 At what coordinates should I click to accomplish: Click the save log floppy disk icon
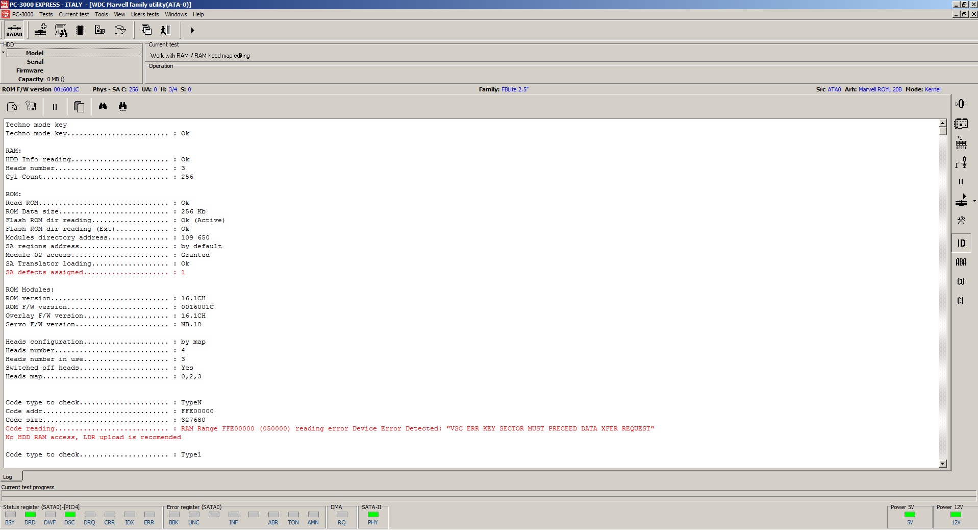click(31, 106)
